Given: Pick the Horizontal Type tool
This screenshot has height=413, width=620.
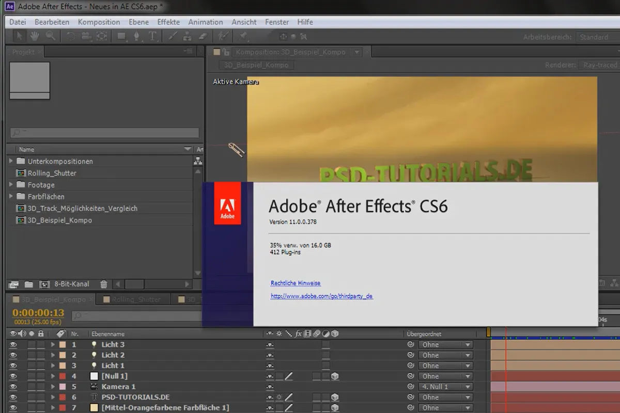Looking at the screenshot, I should (x=152, y=36).
